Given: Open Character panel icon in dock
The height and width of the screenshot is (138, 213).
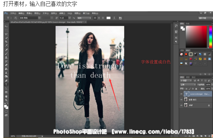Looking at the screenshot, I should 176,38.
